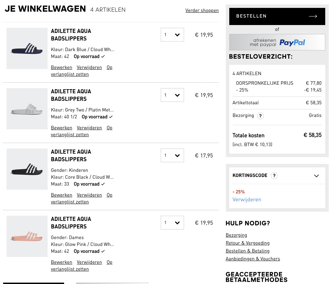The width and height of the screenshot is (329, 284).
Task: Open quantity dropdown for dark blue slippers
Action: (x=172, y=35)
